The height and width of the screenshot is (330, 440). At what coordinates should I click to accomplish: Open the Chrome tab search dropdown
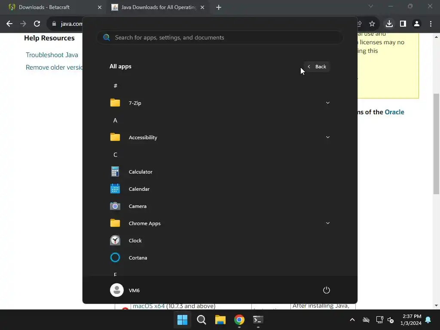click(x=371, y=6)
